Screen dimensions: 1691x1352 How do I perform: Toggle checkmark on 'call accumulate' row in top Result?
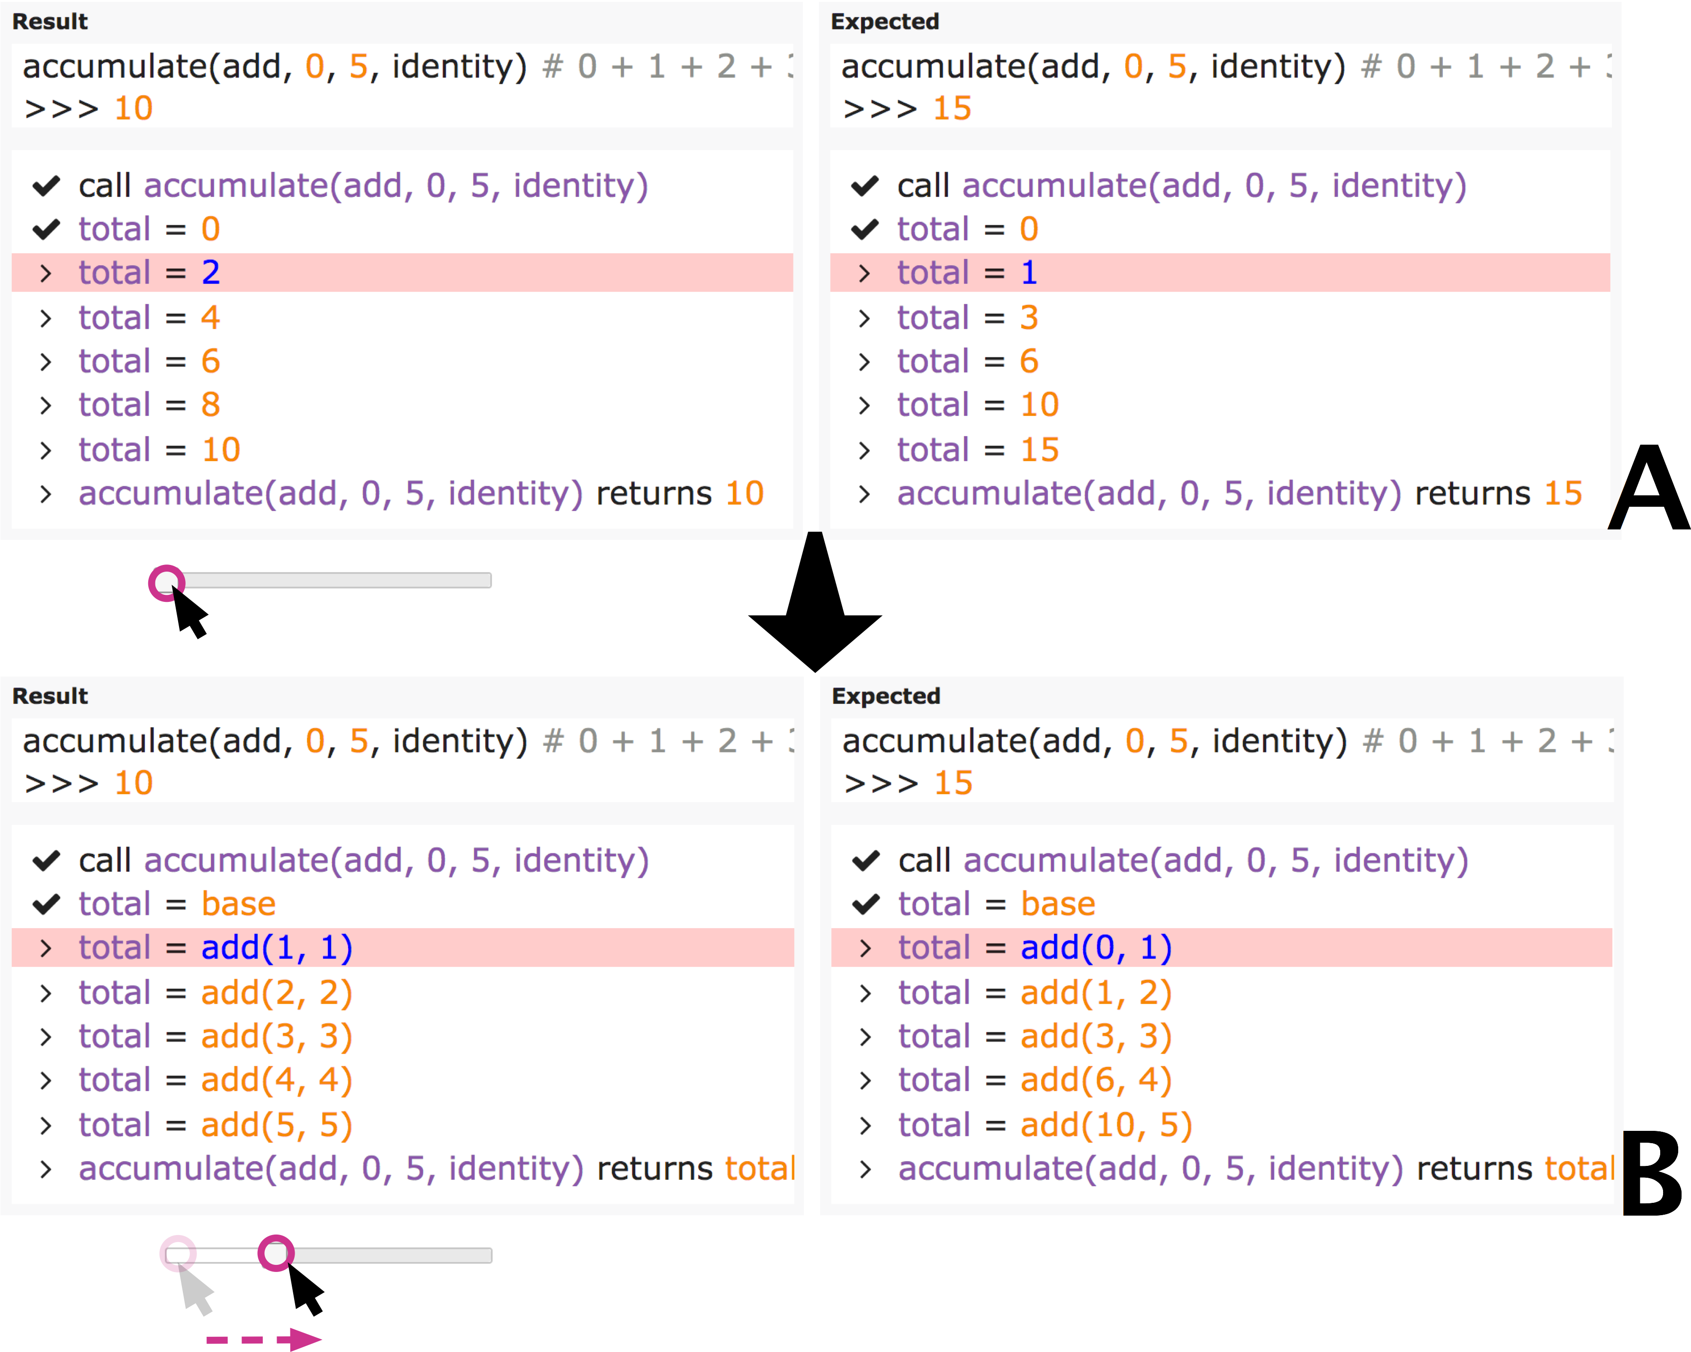(x=46, y=186)
